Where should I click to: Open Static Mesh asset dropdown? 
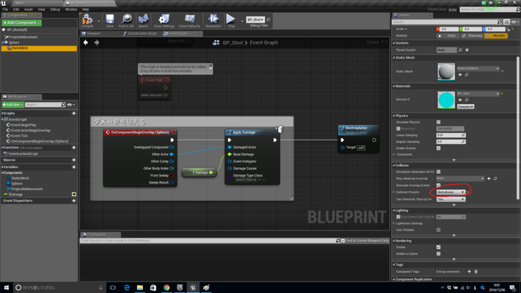478,68
